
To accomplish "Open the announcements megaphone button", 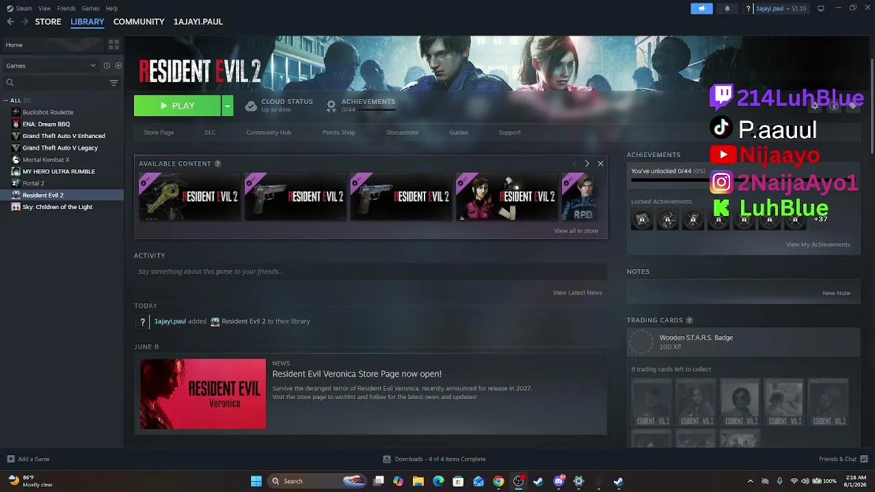I will pos(701,8).
